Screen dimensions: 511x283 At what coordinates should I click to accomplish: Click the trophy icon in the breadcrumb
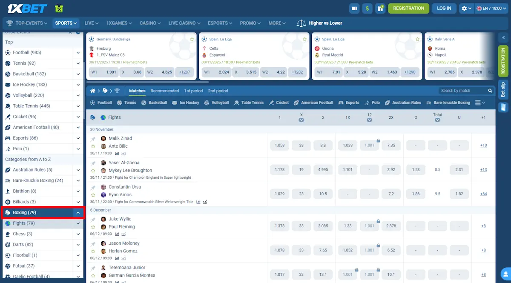[x=117, y=91]
